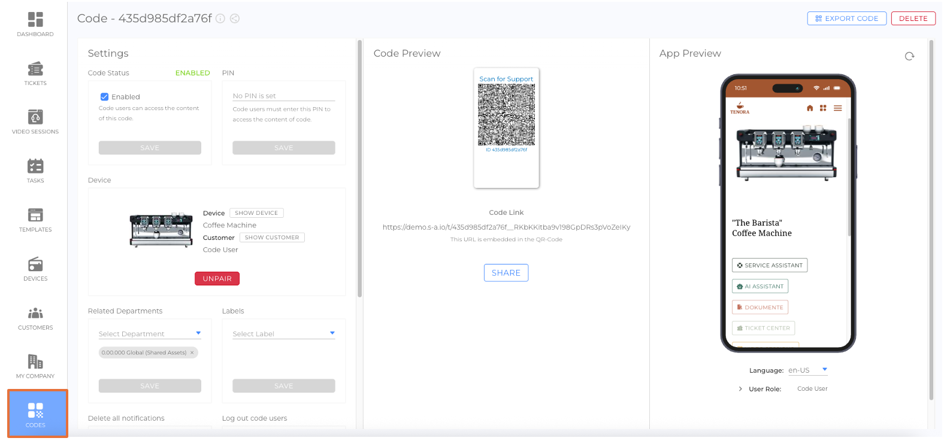Screen dimensions: 944x441
Task: Remove the Global Shared Assets department chip
Action: [x=192, y=353]
